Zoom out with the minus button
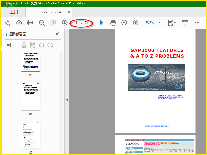This screenshot has width=207, height=155. click(124, 23)
